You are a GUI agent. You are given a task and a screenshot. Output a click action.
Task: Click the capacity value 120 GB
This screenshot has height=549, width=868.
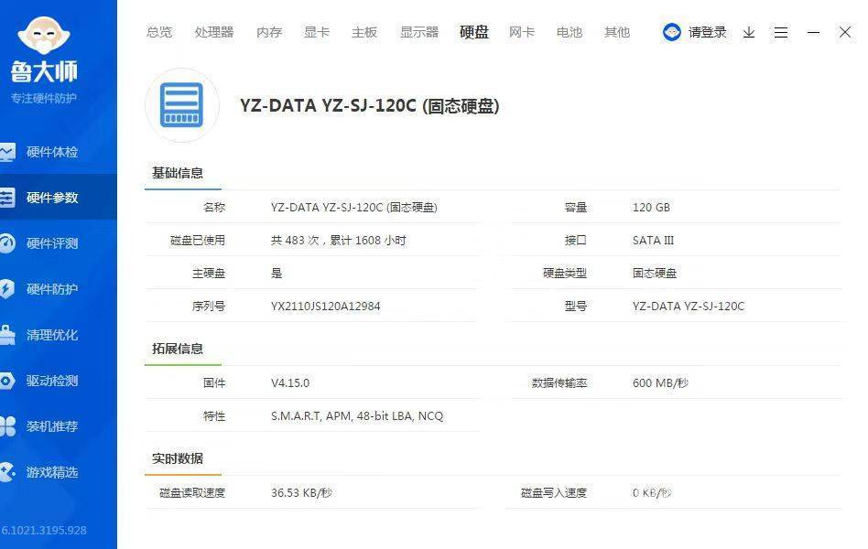point(651,207)
